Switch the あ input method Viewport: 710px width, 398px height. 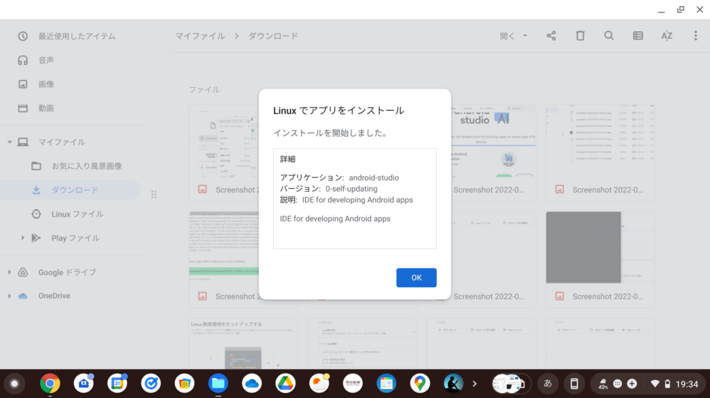point(548,383)
